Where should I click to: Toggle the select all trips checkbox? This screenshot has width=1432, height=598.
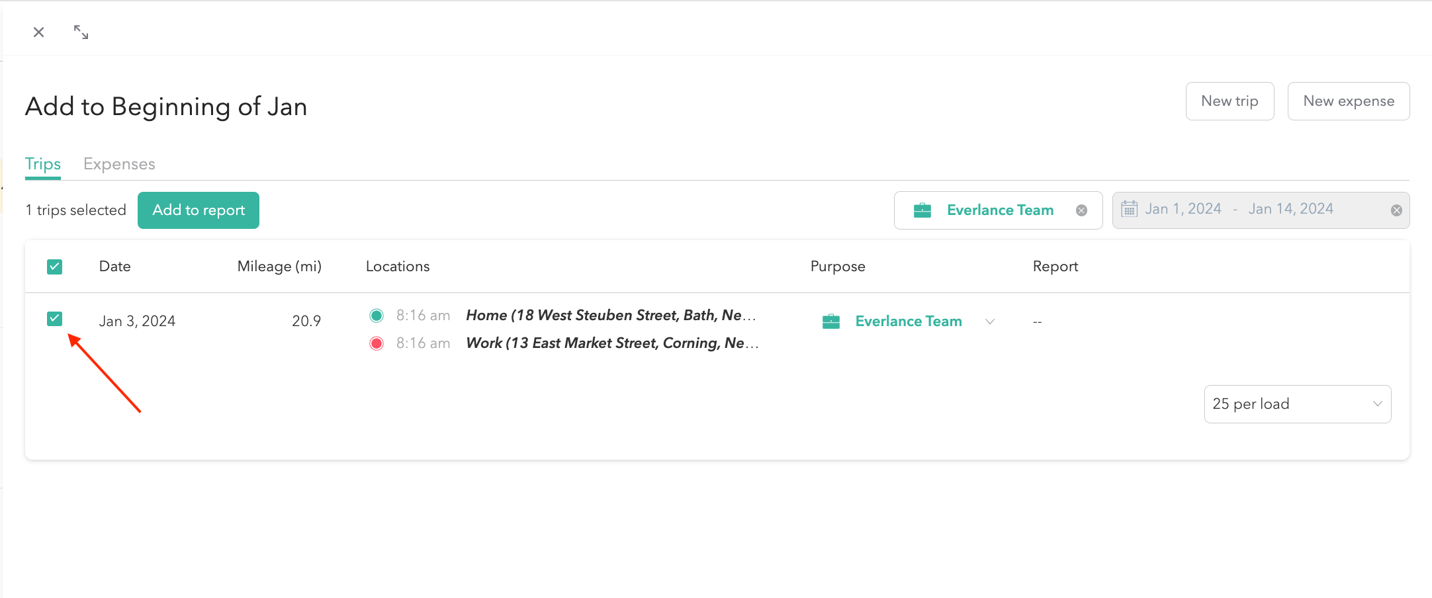tap(55, 267)
